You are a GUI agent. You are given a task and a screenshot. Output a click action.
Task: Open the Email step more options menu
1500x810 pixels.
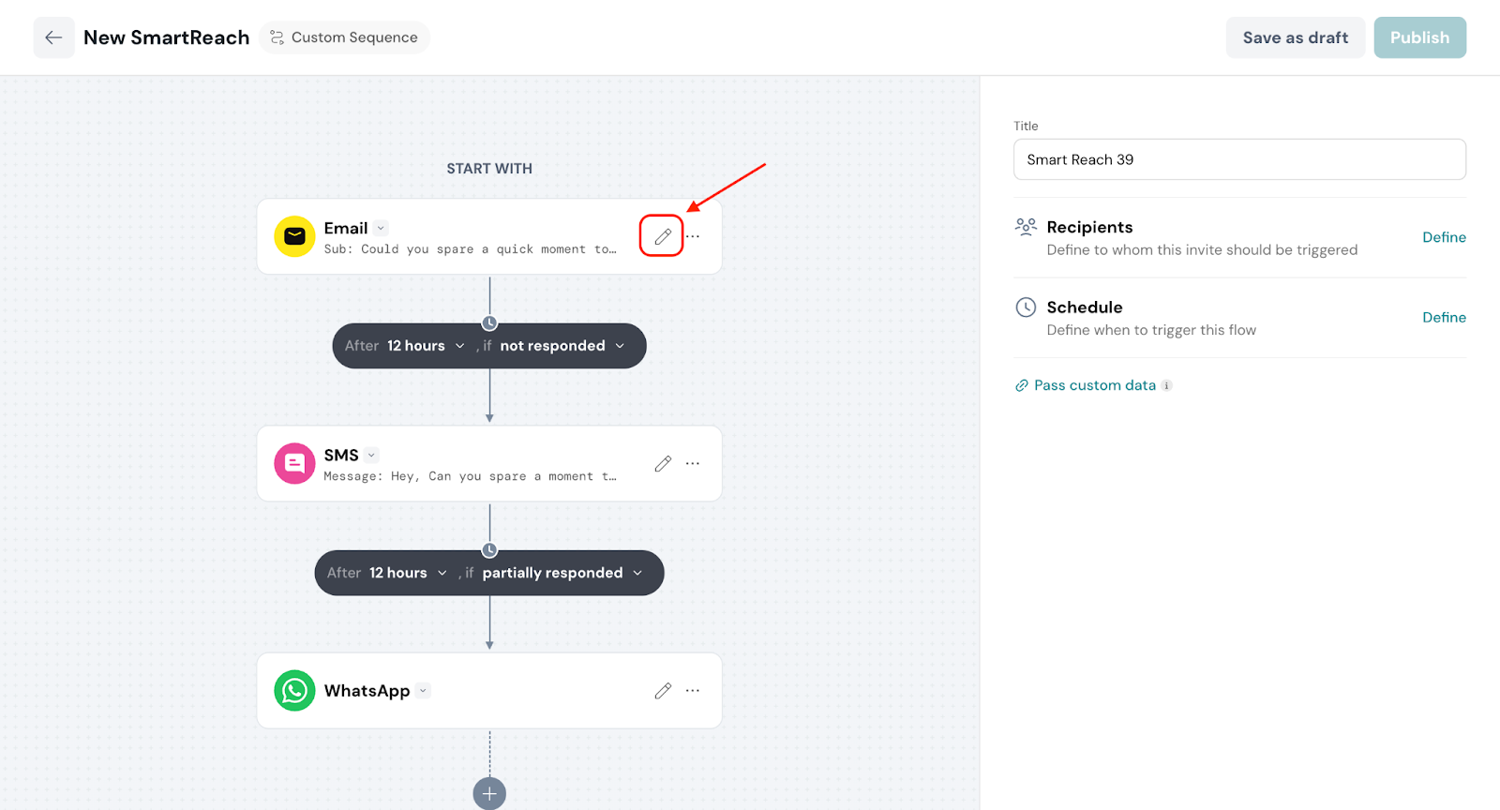click(x=693, y=236)
